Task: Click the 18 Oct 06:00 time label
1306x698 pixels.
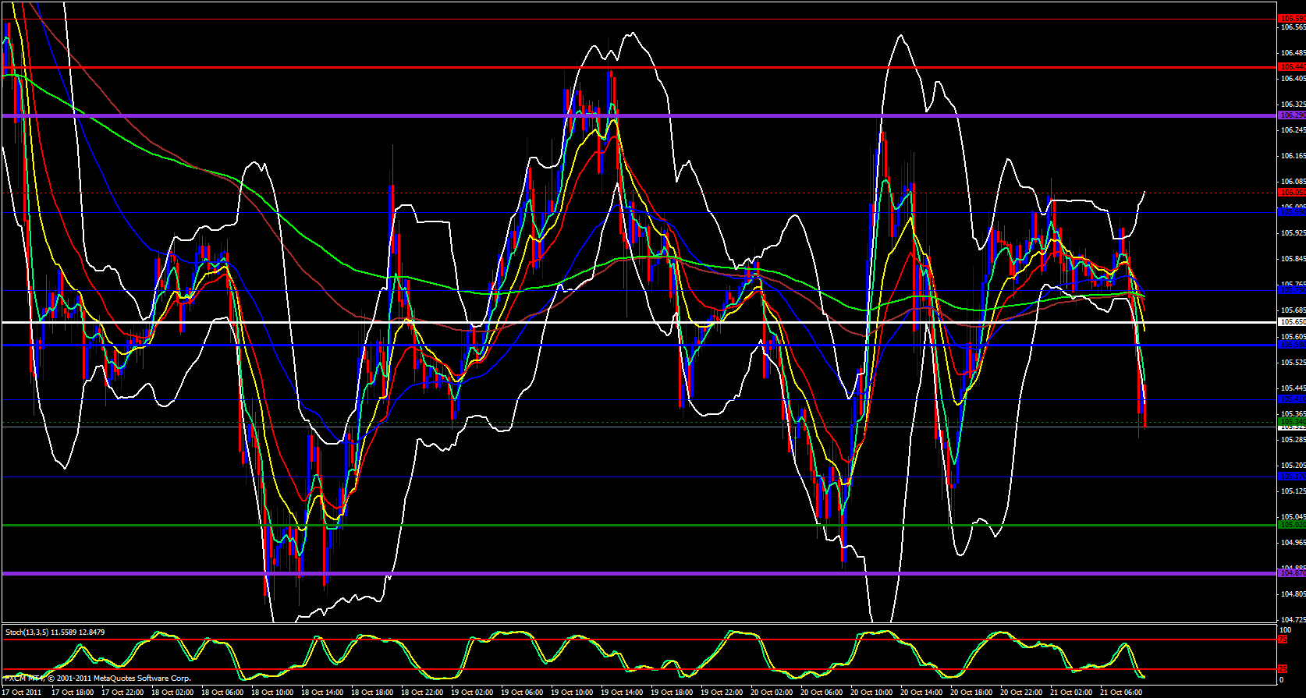Action: coord(222,692)
